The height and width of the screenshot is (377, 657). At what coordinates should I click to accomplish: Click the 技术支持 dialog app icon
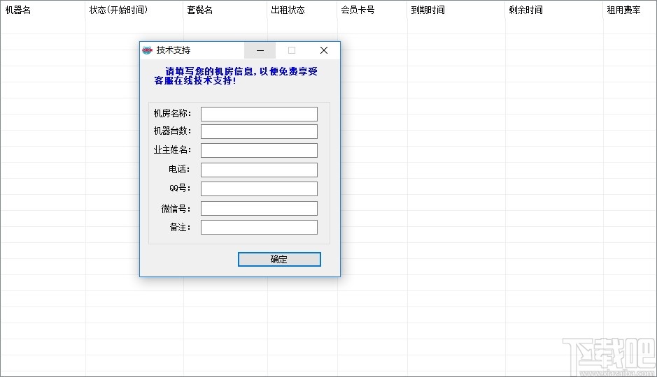point(147,50)
